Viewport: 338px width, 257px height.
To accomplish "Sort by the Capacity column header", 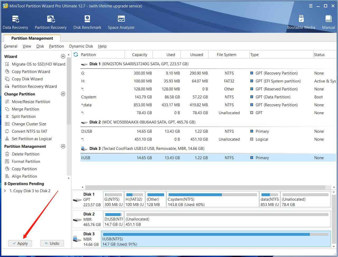I will 139,54.
